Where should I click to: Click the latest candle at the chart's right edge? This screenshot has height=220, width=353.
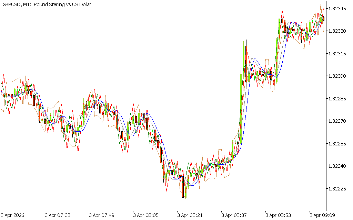323,19
